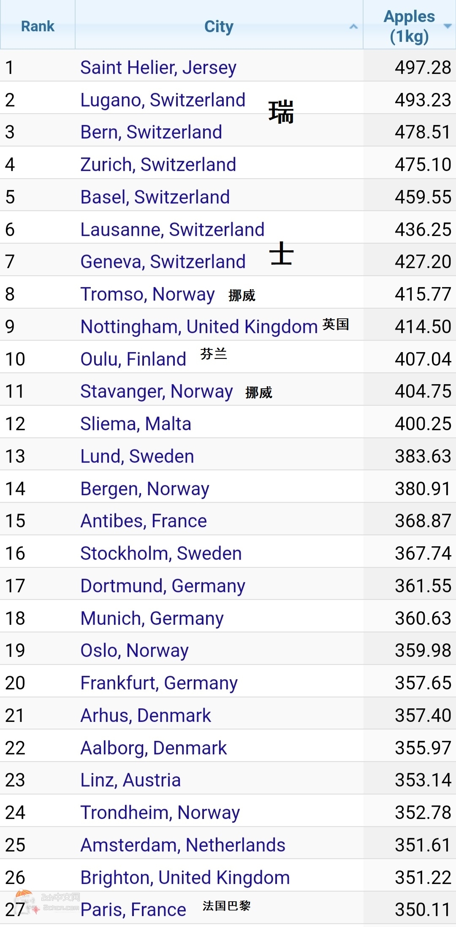Select the Linz, Austria link
The width and height of the screenshot is (456, 927).
[130, 780]
